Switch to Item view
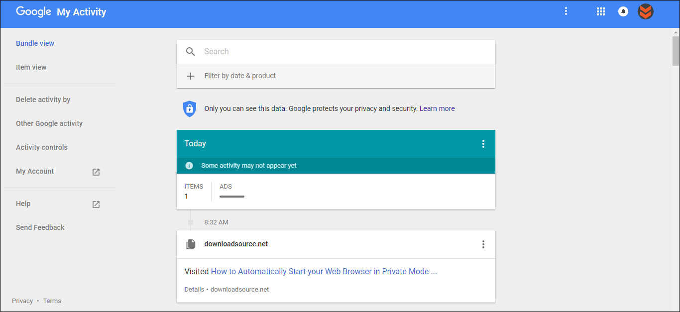Screen dimensions: 680x312 (x=31, y=67)
